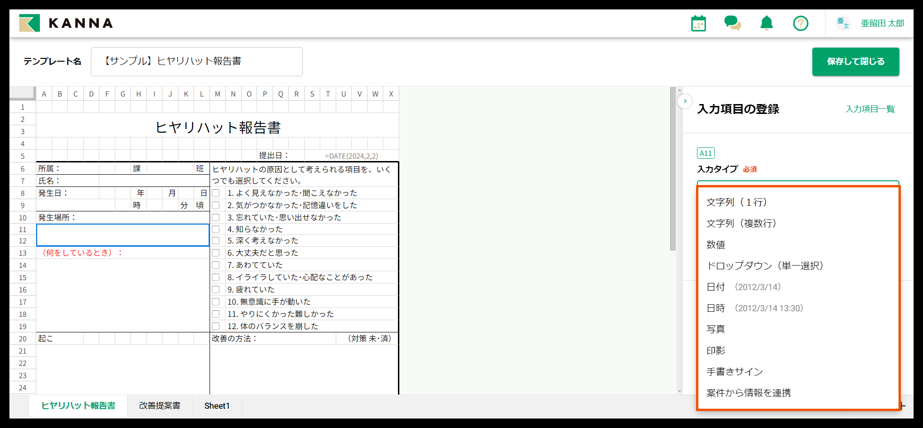Screen dimensions: 923x428
Task: Open the chat messages icon
Action: 733,23
